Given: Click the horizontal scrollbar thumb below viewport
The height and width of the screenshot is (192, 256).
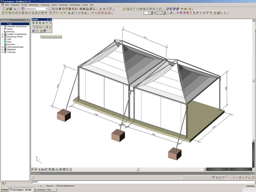Looking at the screenshot, I should (x=138, y=169).
